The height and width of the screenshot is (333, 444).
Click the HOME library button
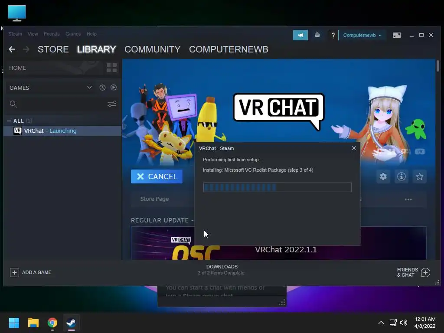54,68
